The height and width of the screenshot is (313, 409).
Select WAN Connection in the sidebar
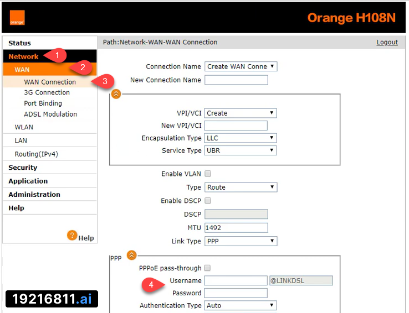pyautogui.click(x=50, y=82)
